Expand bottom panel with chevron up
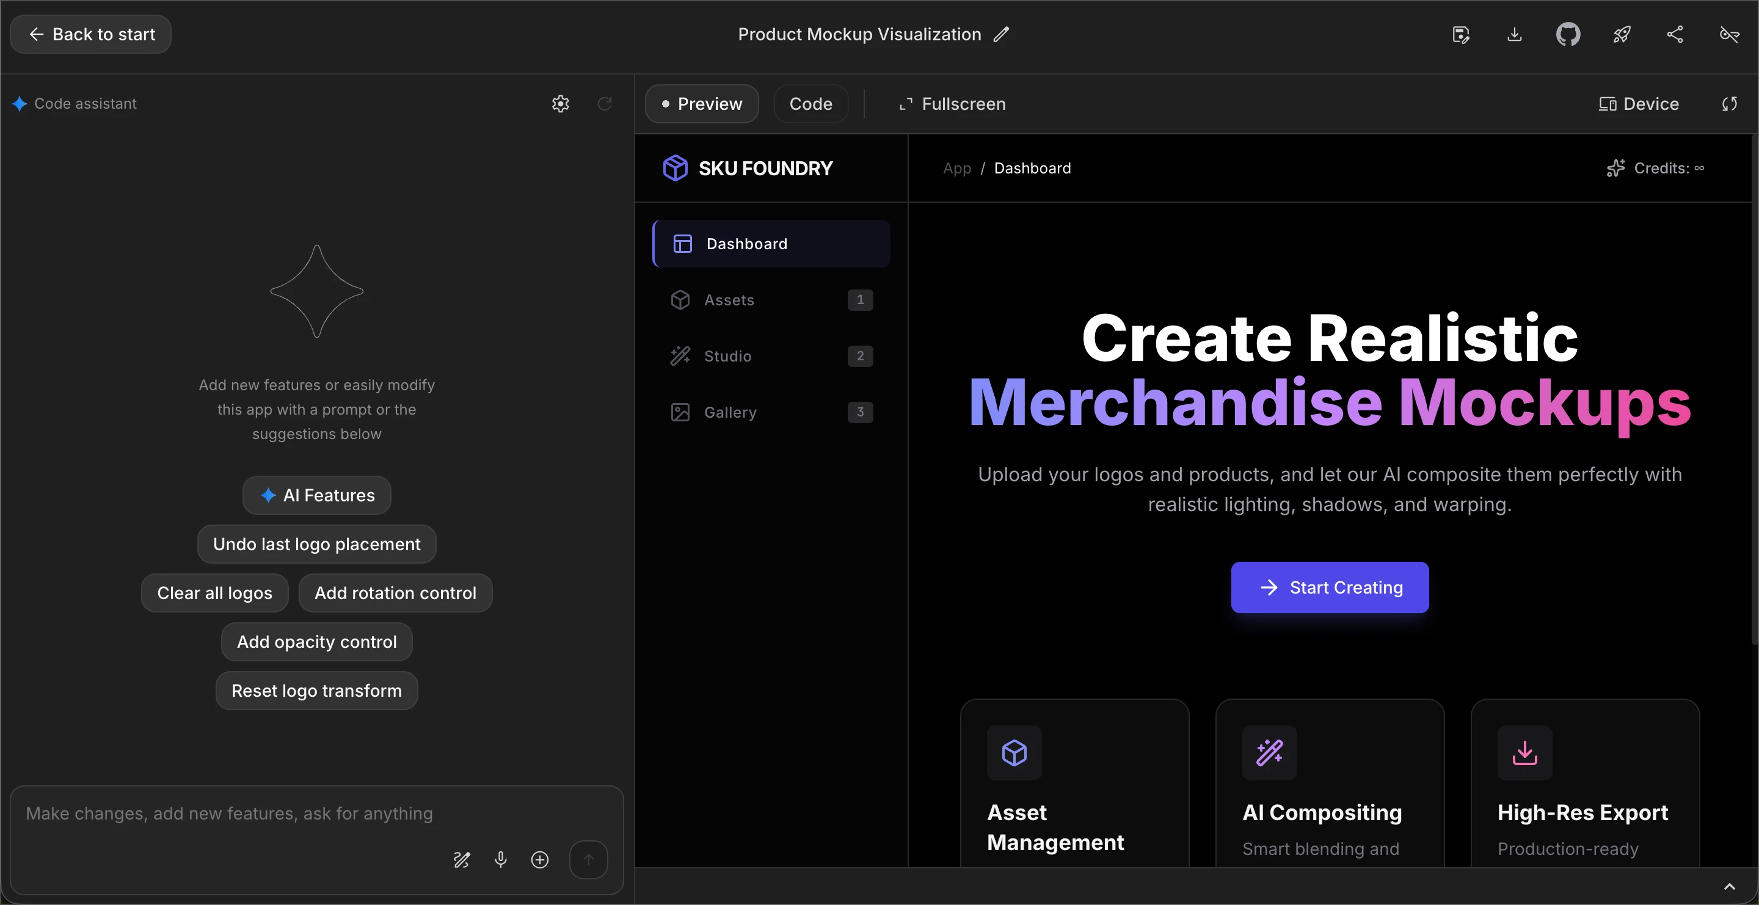This screenshot has height=905, width=1759. 1729,887
